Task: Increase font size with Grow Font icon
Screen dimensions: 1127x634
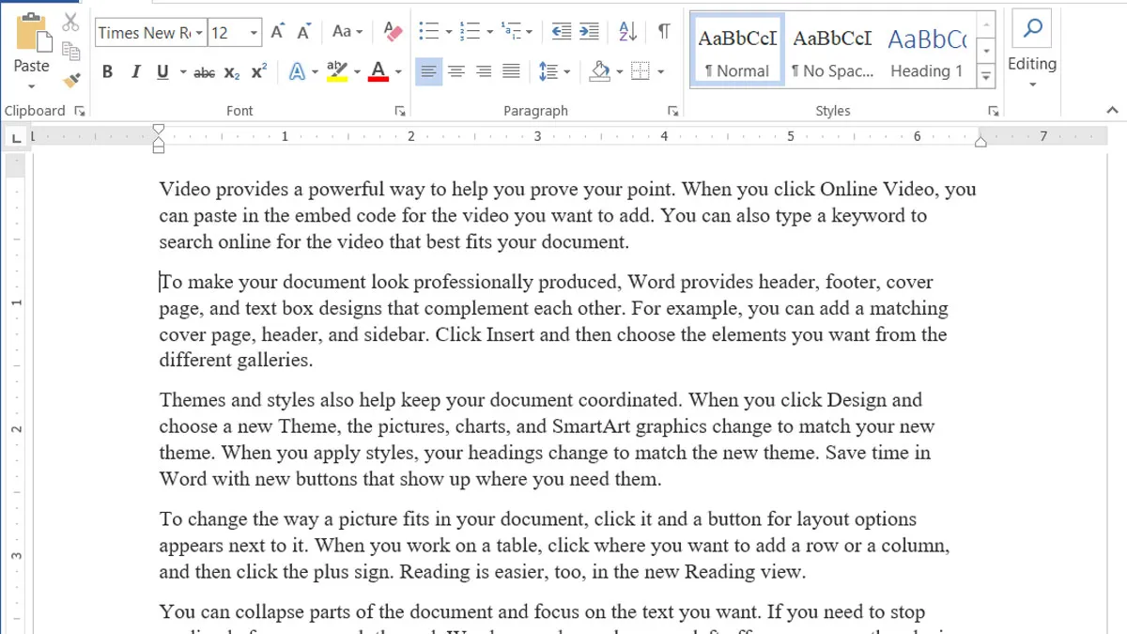Action: click(x=277, y=32)
